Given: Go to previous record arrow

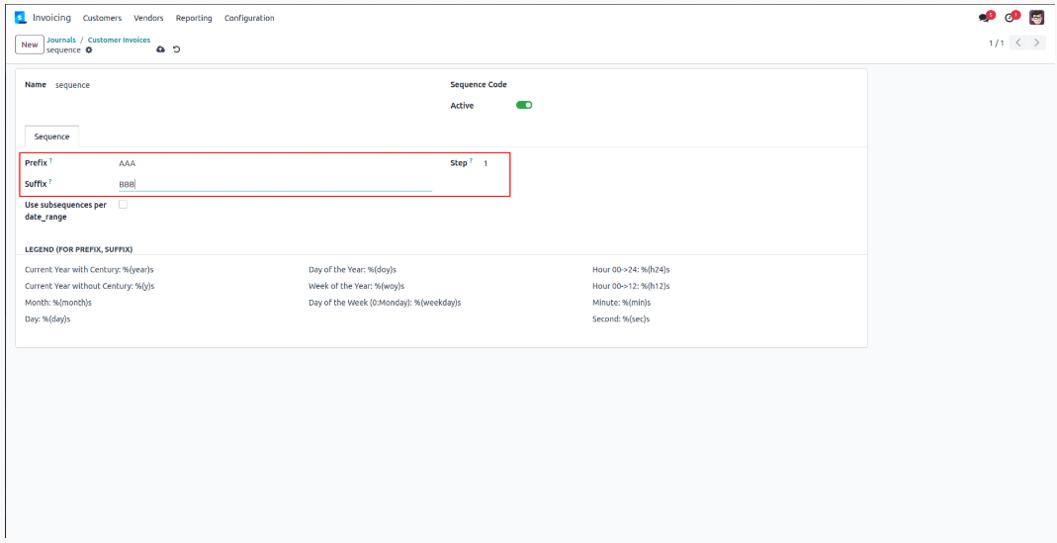Looking at the screenshot, I should (1018, 43).
